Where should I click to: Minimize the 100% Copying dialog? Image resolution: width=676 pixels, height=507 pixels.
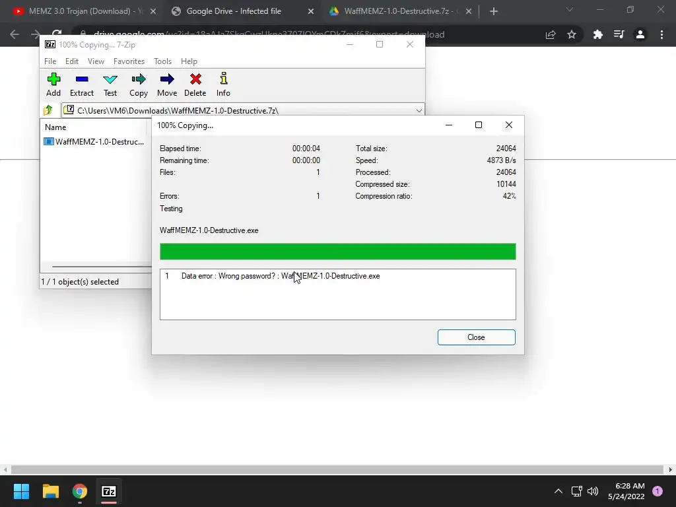click(x=449, y=125)
